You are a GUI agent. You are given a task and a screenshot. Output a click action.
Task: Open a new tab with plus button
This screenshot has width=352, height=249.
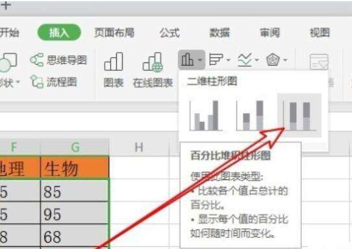pos(6,5)
